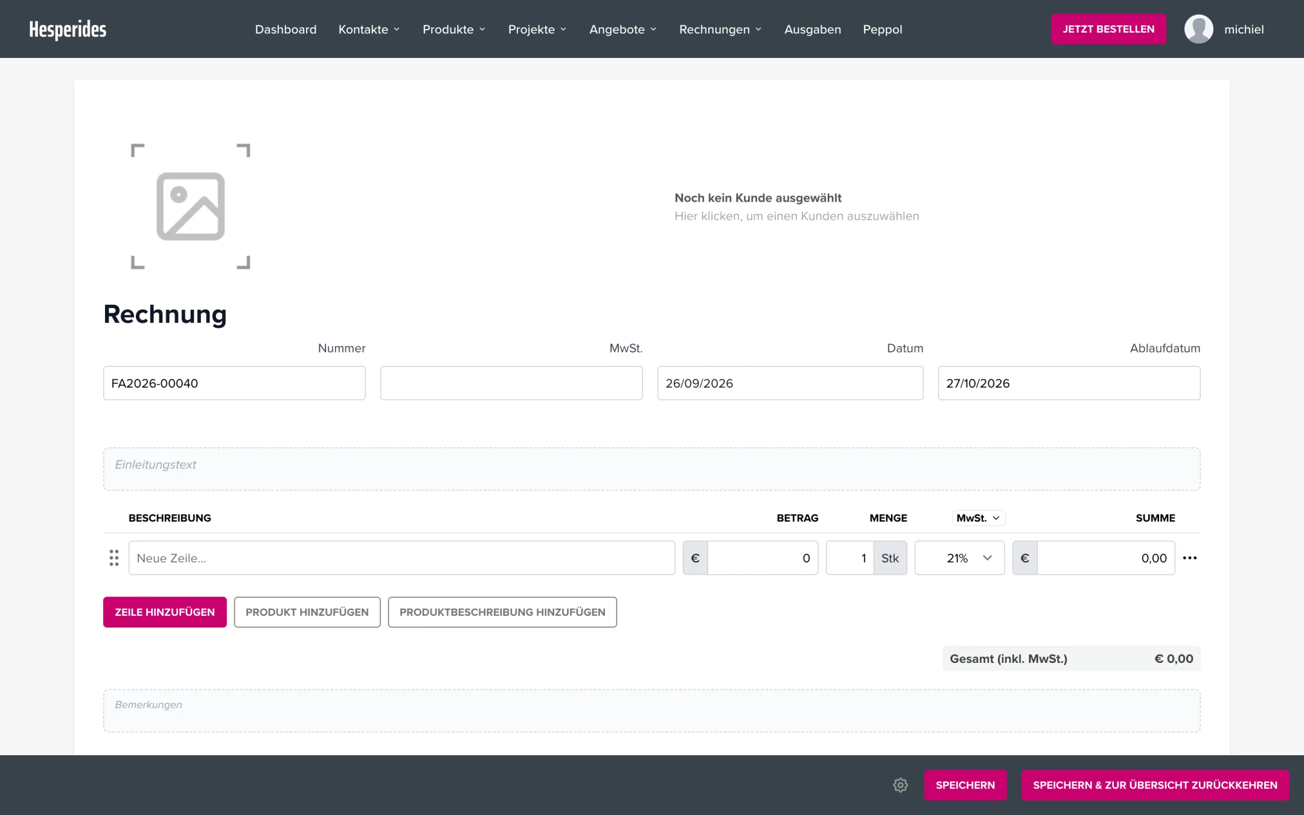Expand the Kontakte menu
Screen dimensions: 1304x815
click(x=369, y=29)
